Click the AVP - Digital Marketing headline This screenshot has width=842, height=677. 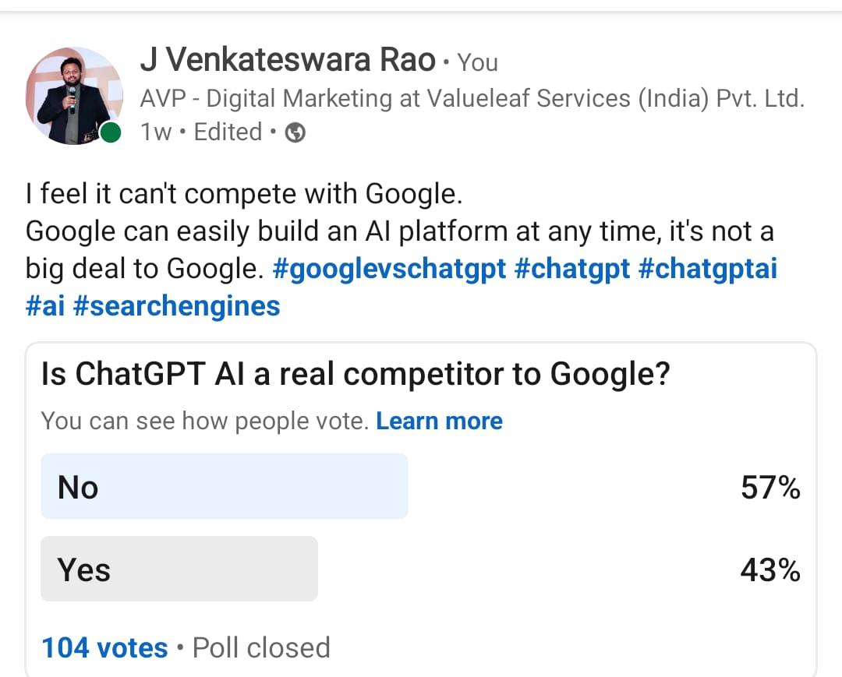coord(472,98)
